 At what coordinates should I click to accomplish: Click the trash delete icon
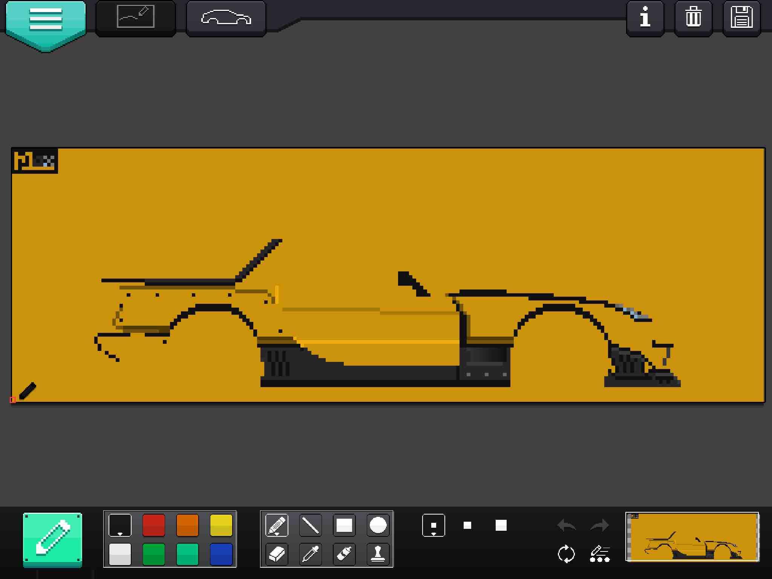(693, 18)
